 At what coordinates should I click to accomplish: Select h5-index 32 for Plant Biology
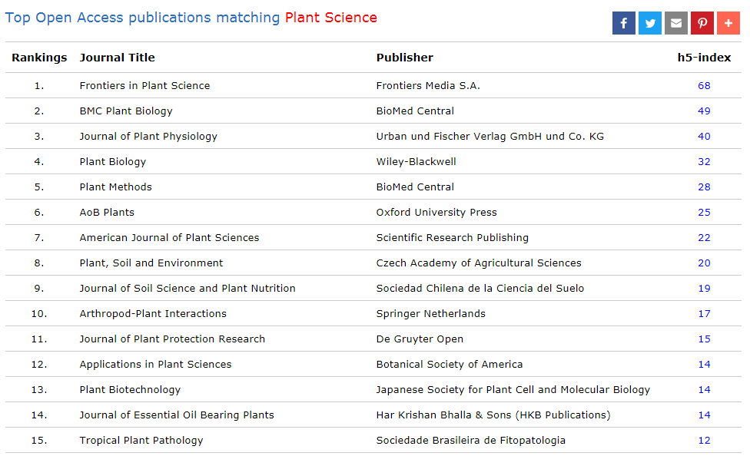click(x=704, y=162)
